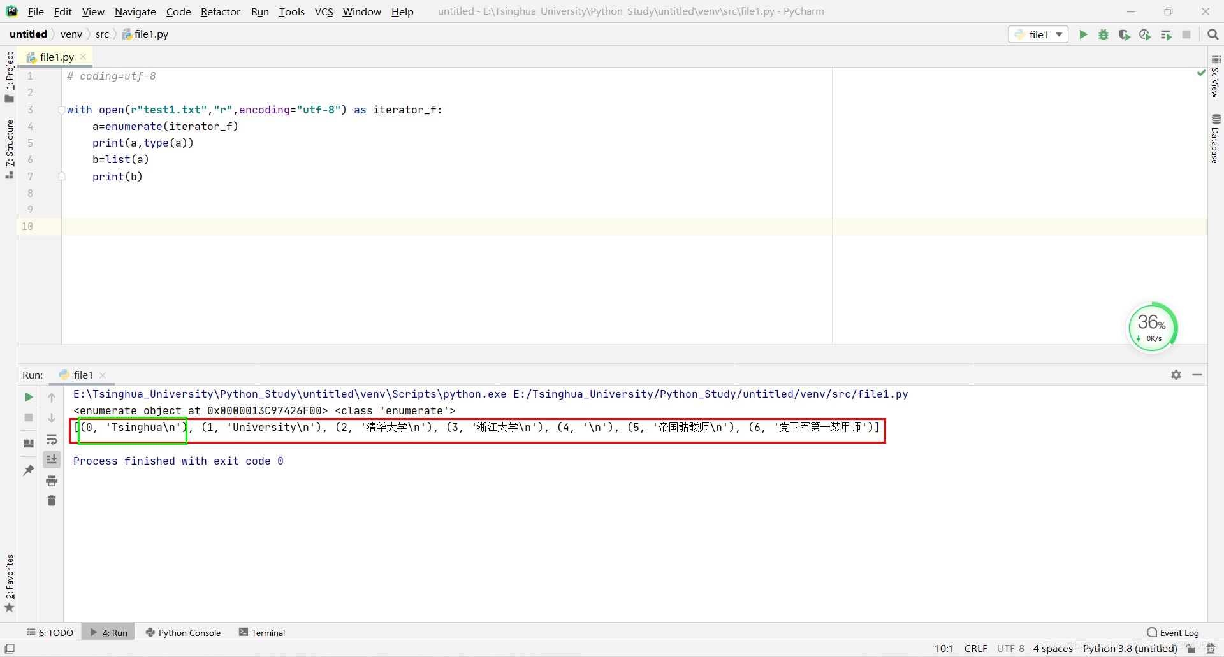Click the venv breadcrumb

click(x=71, y=34)
